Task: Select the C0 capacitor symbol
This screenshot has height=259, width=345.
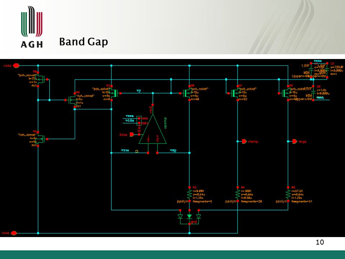Action: pos(313,93)
